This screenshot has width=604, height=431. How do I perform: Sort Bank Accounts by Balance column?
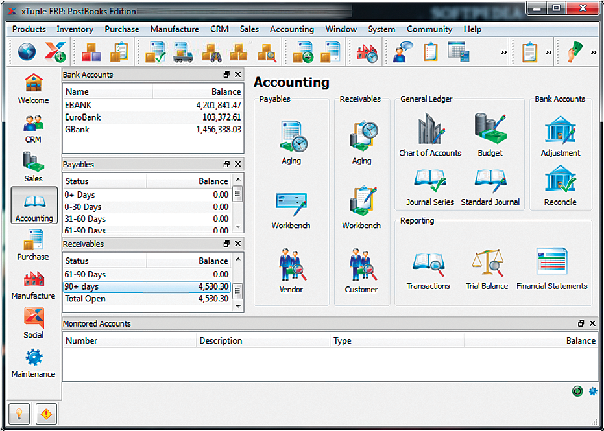(198, 91)
